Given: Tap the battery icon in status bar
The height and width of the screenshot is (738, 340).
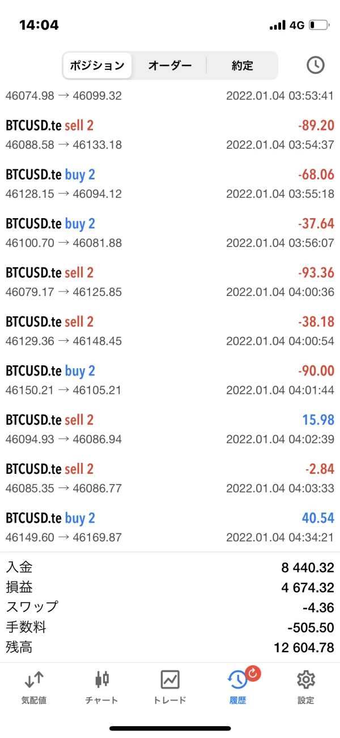Looking at the screenshot, I should click(x=318, y=25).
